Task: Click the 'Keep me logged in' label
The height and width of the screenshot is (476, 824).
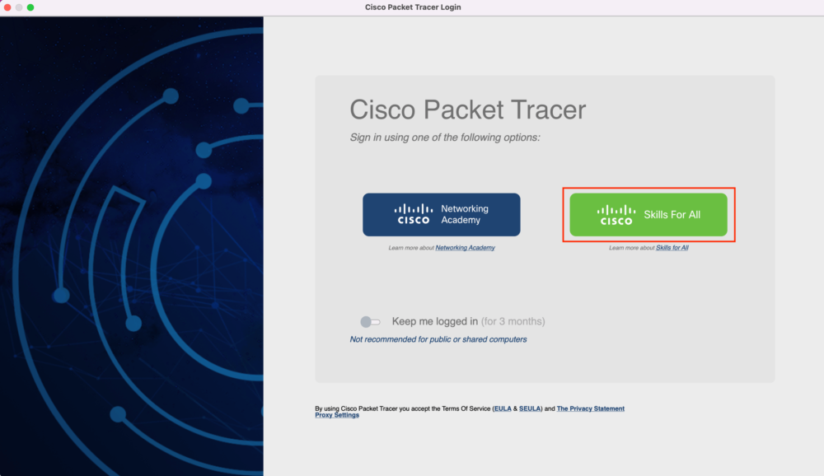Action: (434, 321)
